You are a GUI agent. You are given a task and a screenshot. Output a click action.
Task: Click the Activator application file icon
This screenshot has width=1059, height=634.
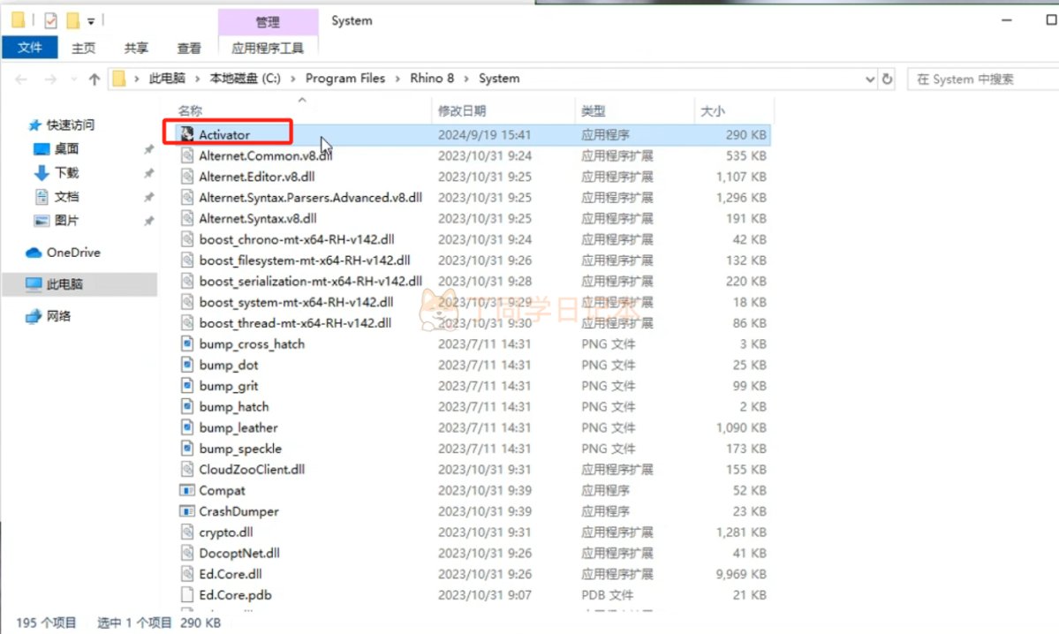186,134
